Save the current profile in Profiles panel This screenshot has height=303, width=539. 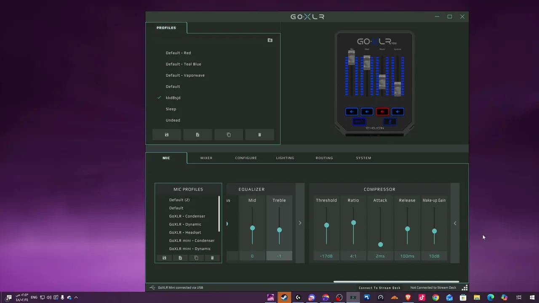pos(167,135)
